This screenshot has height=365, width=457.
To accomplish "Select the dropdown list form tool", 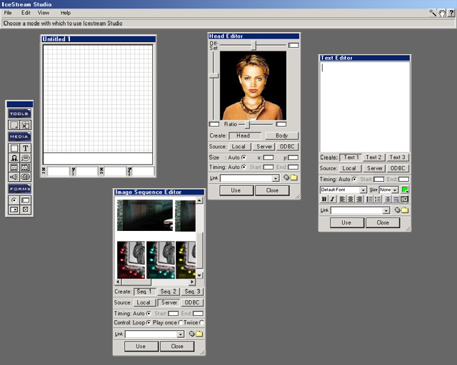I will click(14, 210).
